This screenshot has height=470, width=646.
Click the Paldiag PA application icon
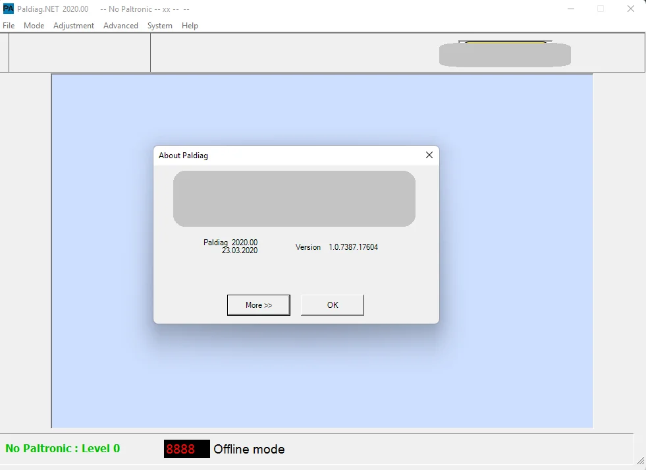(9, 9)
